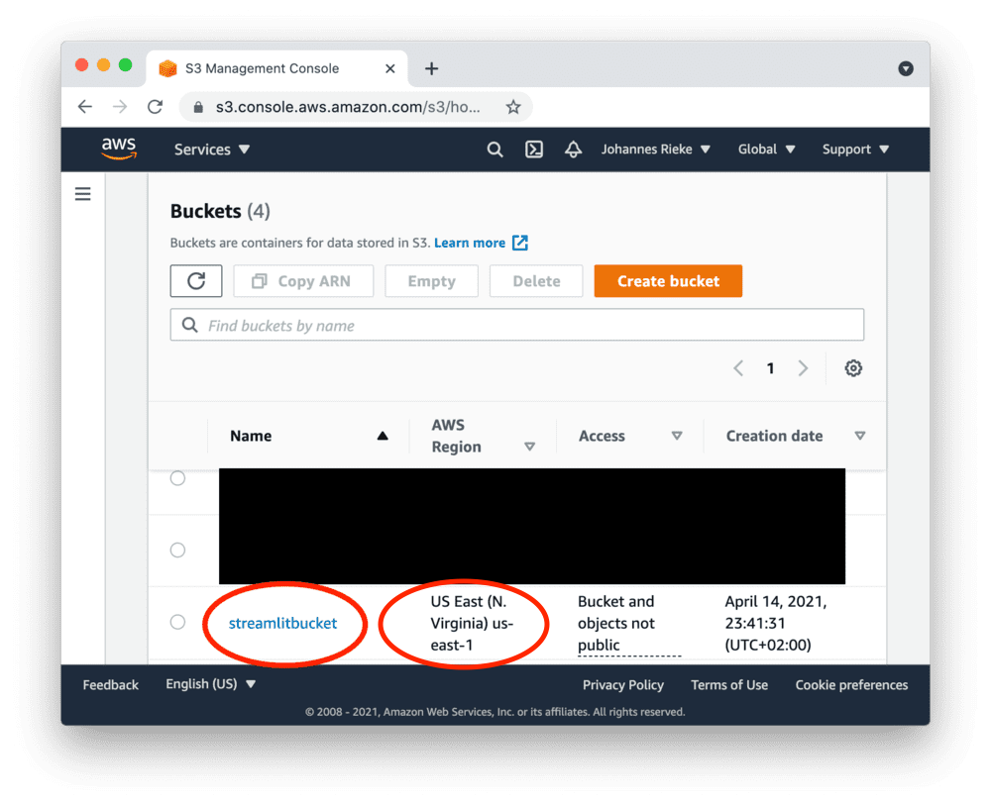Open the Support menu
The width and height of the screenshot is (991, 806).
coord(853,149)
